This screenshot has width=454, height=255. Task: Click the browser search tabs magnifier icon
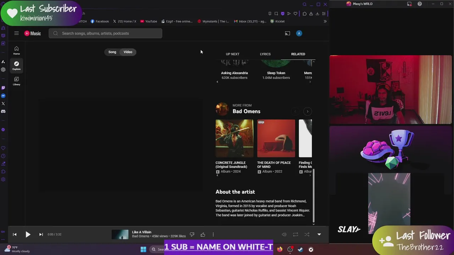(304, 4)
